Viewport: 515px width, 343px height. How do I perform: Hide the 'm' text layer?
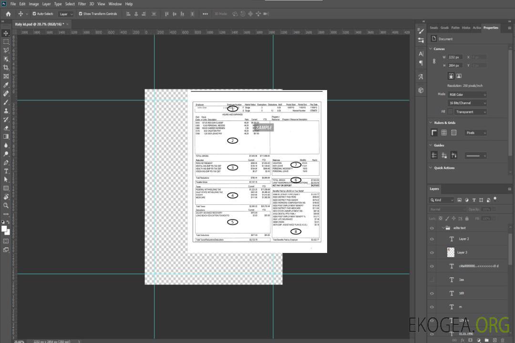(x=432, y=307)
